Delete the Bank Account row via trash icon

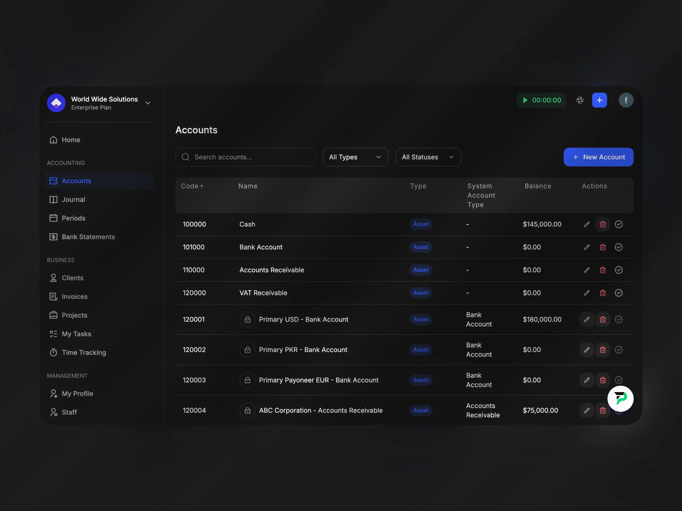tap(603, 247)
